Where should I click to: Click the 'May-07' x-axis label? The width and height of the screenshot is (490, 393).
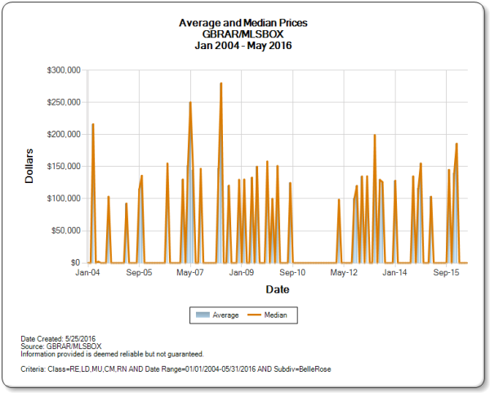[x=190, y=273]
